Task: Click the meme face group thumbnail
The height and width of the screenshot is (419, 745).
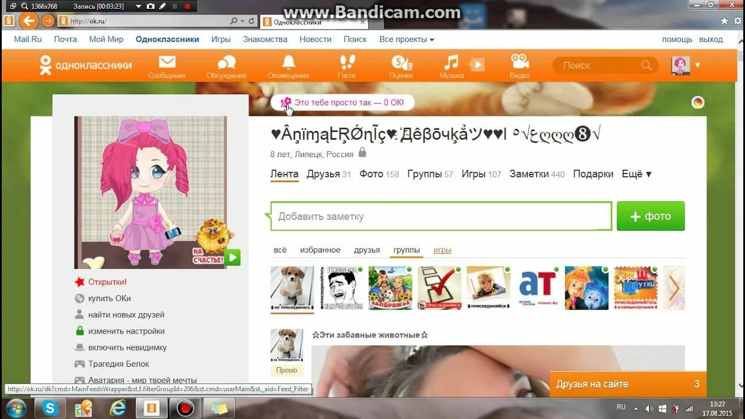Action: click(x=341, y=288)
